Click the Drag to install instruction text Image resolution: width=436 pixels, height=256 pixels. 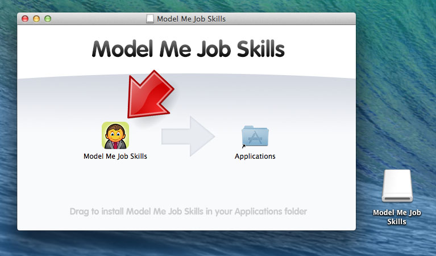click(x=188, y=212)
